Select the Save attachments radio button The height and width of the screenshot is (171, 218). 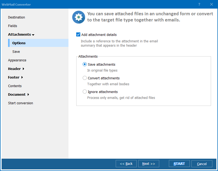[x=85, y=64]
